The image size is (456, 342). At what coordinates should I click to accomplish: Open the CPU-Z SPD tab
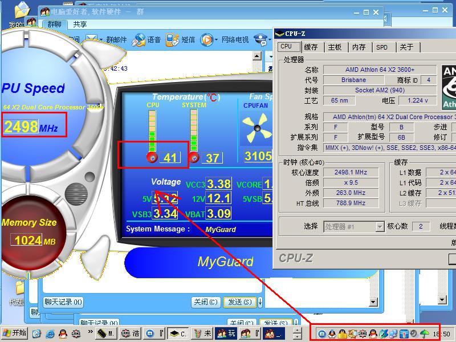click(x=382, y=47)
